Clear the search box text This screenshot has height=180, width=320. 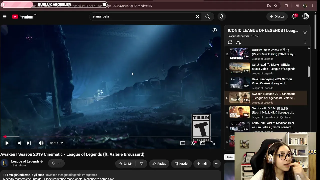coord(197,17)
